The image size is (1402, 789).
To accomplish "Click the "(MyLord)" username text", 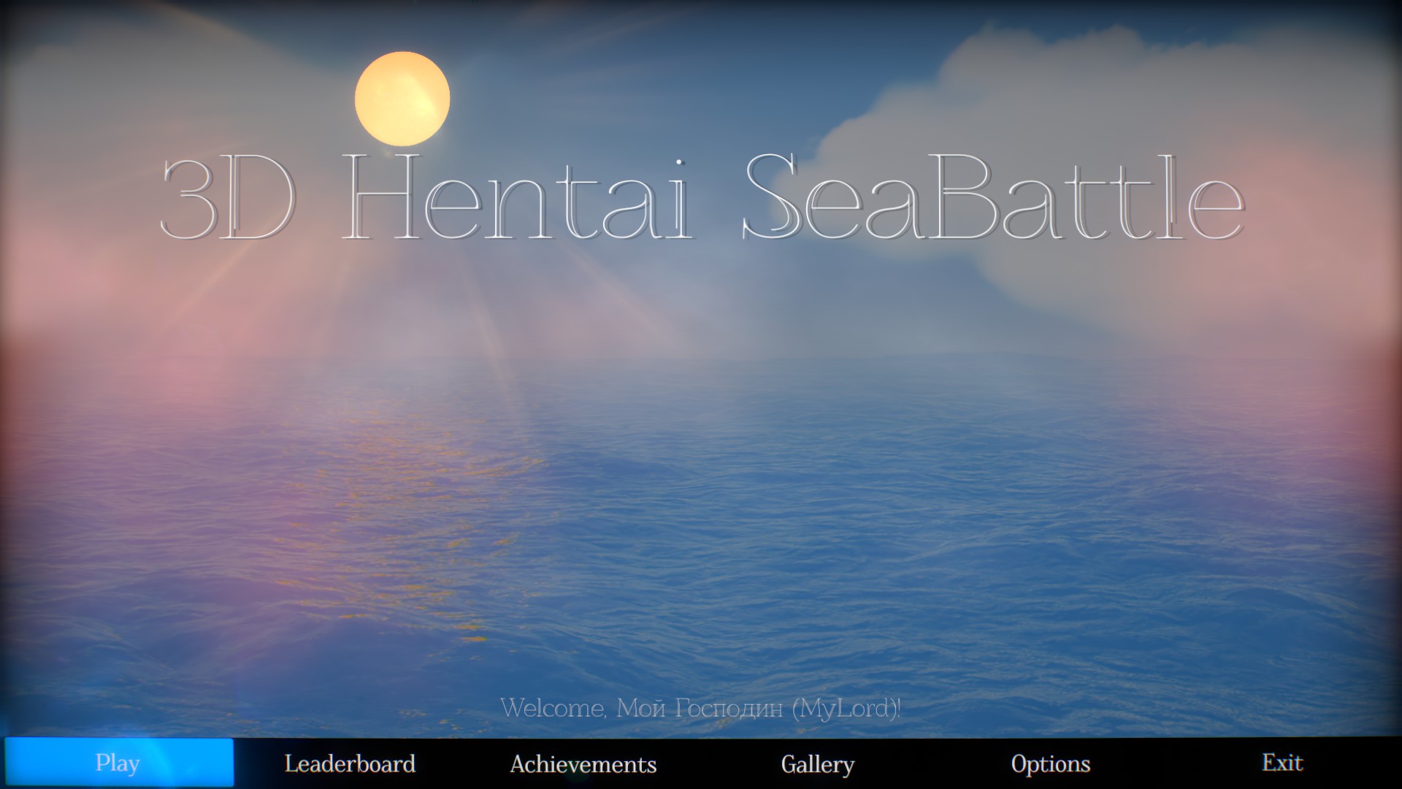I will [x=846, y=708].
